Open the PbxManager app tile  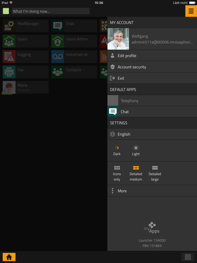[26, 26]
